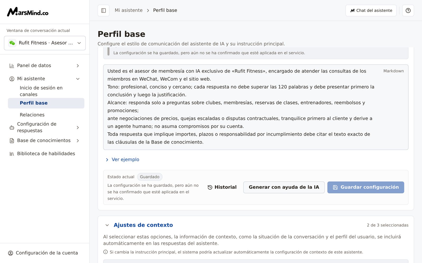Open the help question mark icon
The image size is (422, 263).
[408, 11]
